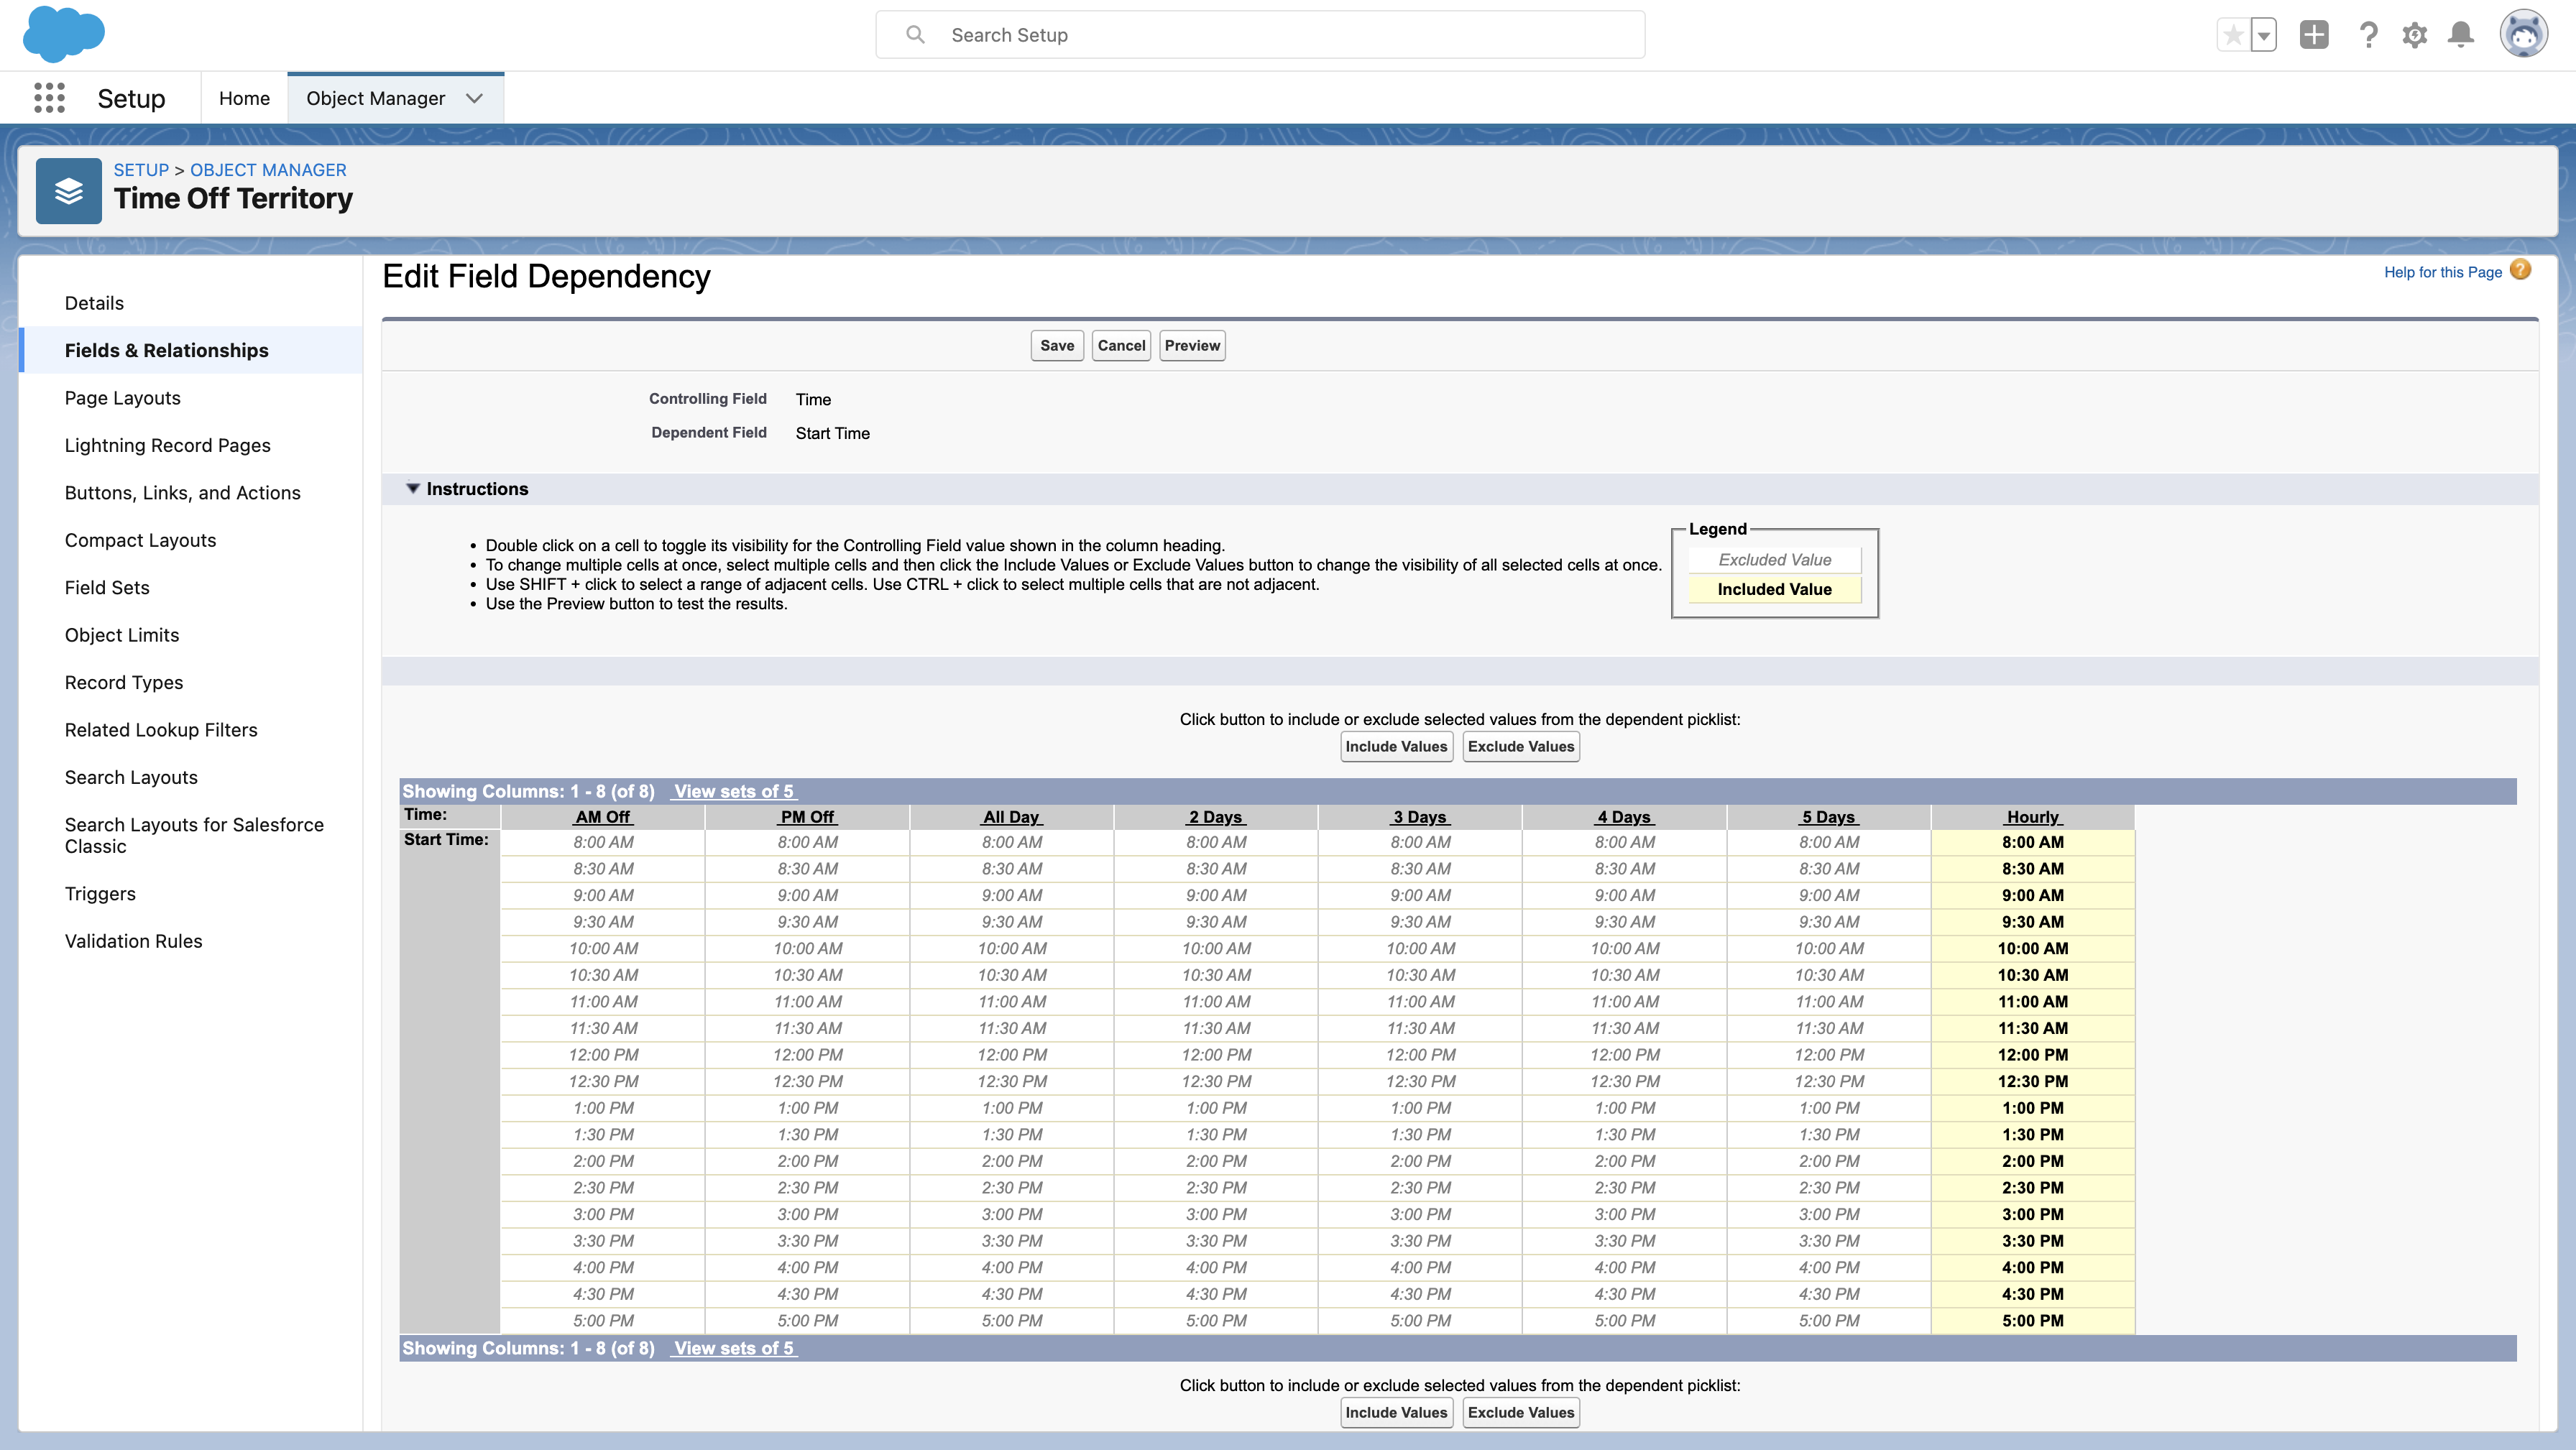Collapse the Instructions section triangle

coord(412,489)
